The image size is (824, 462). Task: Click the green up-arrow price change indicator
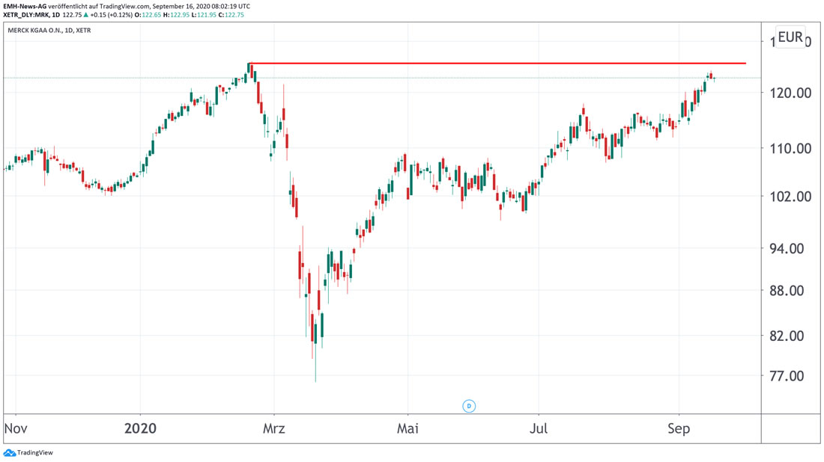[x=86, y=15]
